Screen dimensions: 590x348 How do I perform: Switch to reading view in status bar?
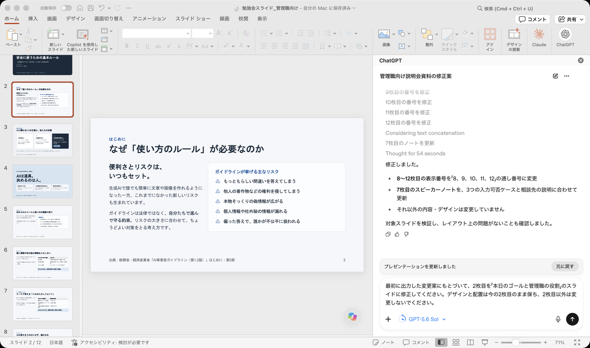[470, 343]
